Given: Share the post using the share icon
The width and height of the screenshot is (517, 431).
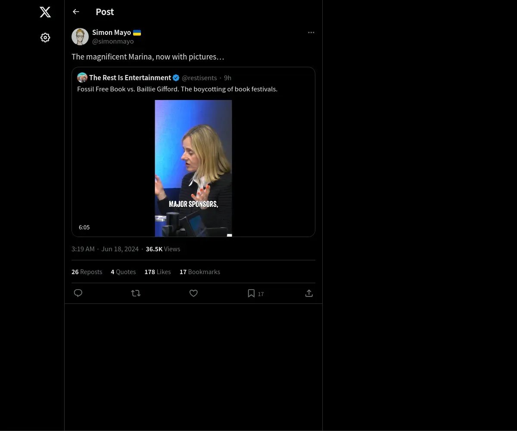Looking at the screenshot, I should click(x=309, y=293).
